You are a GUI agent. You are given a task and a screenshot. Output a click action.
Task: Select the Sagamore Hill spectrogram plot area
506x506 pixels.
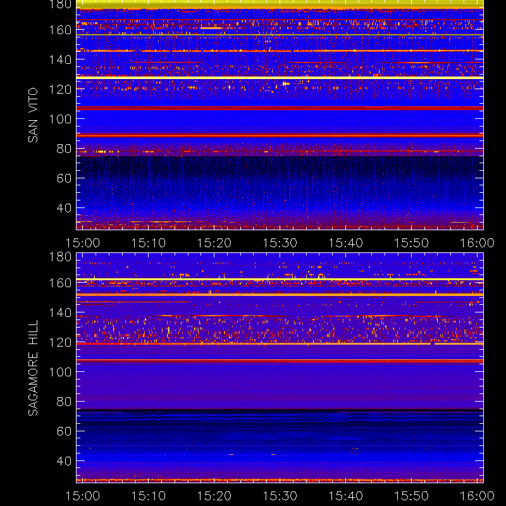[280, 368]
